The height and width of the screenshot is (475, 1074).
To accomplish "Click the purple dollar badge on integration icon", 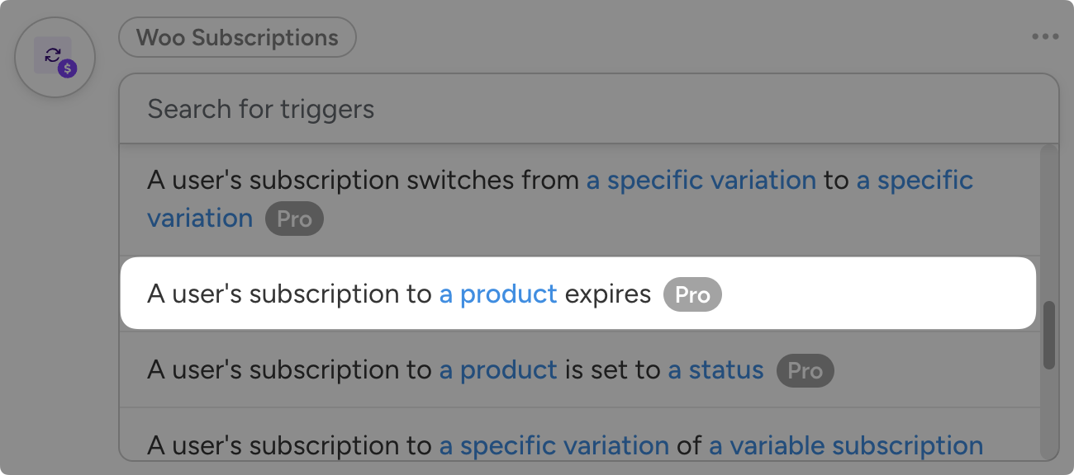I will coord(68,69).
